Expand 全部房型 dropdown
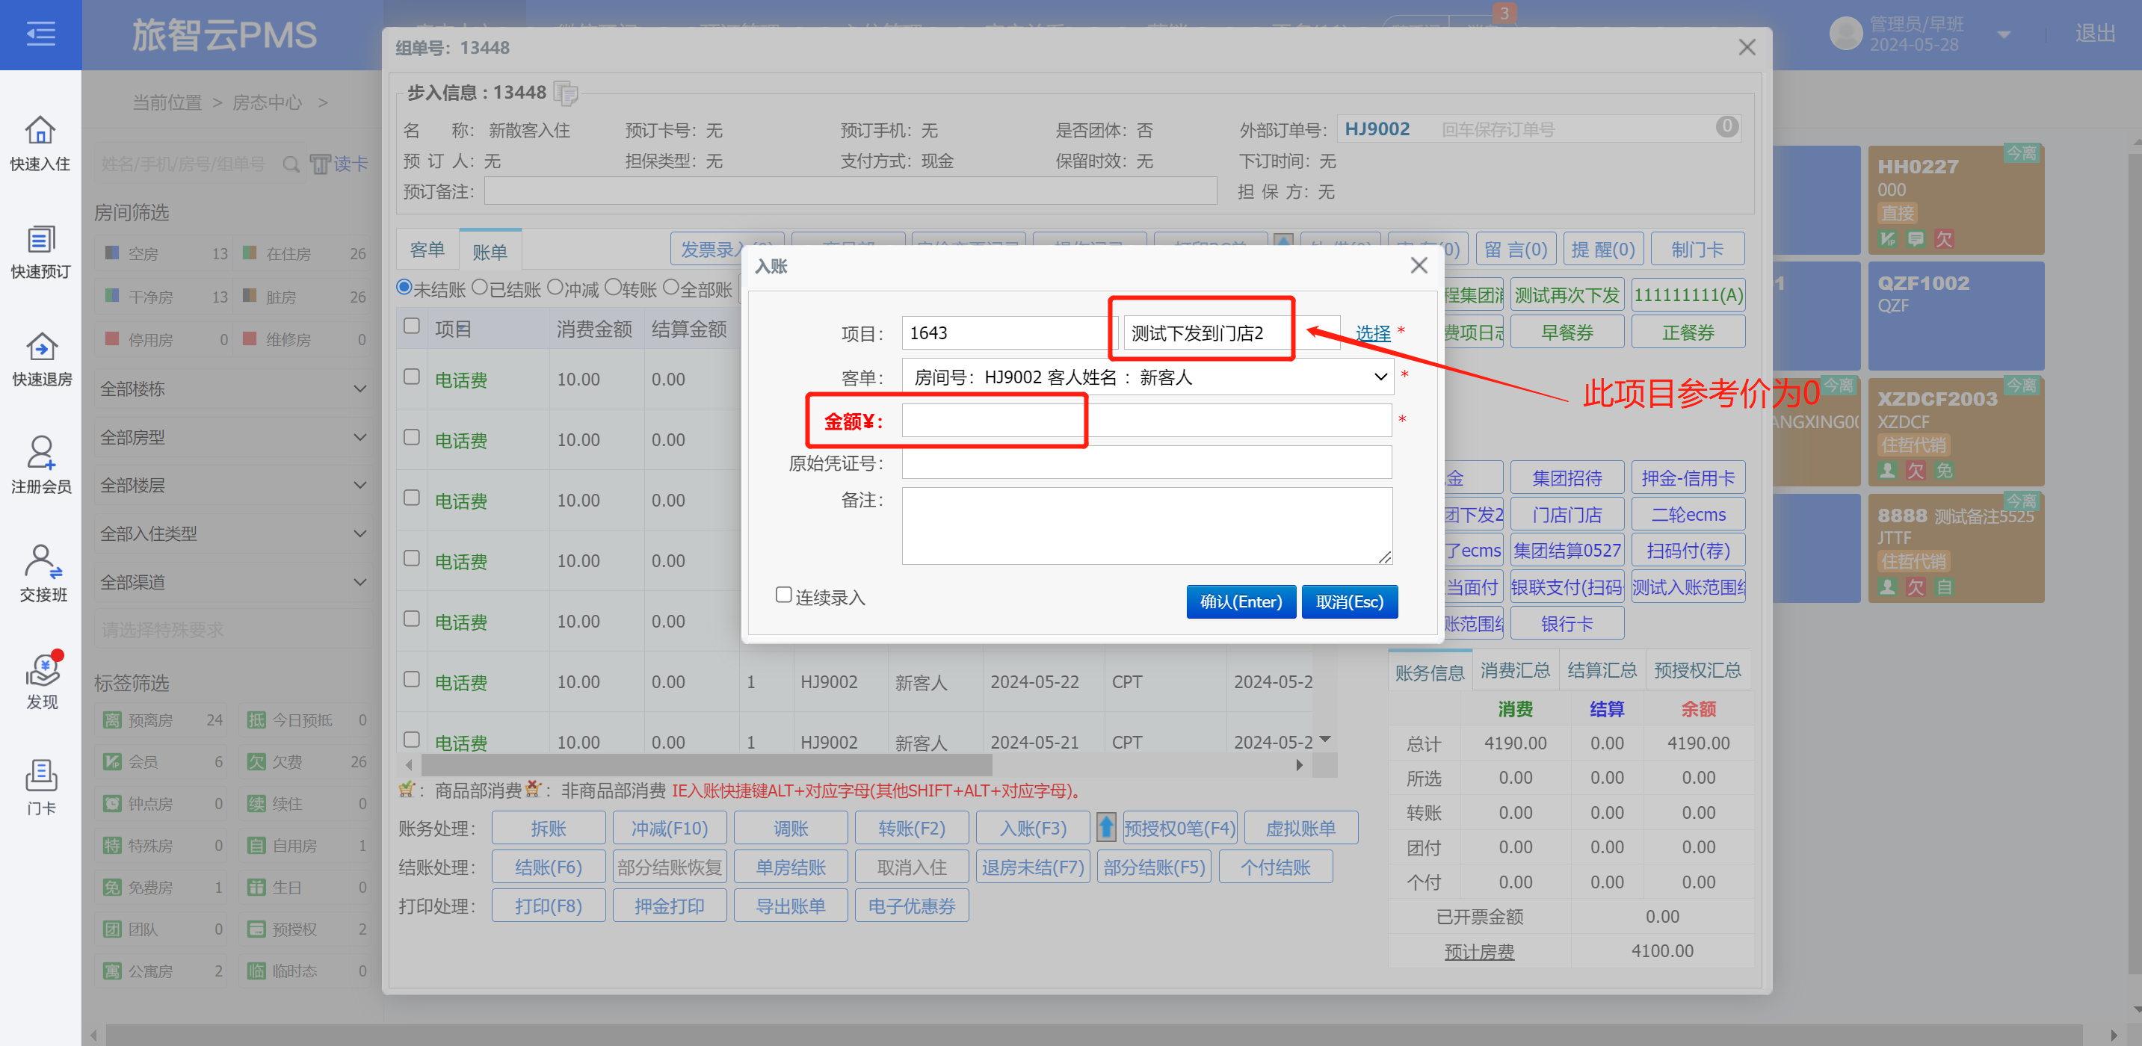 [x=233, y=437]
